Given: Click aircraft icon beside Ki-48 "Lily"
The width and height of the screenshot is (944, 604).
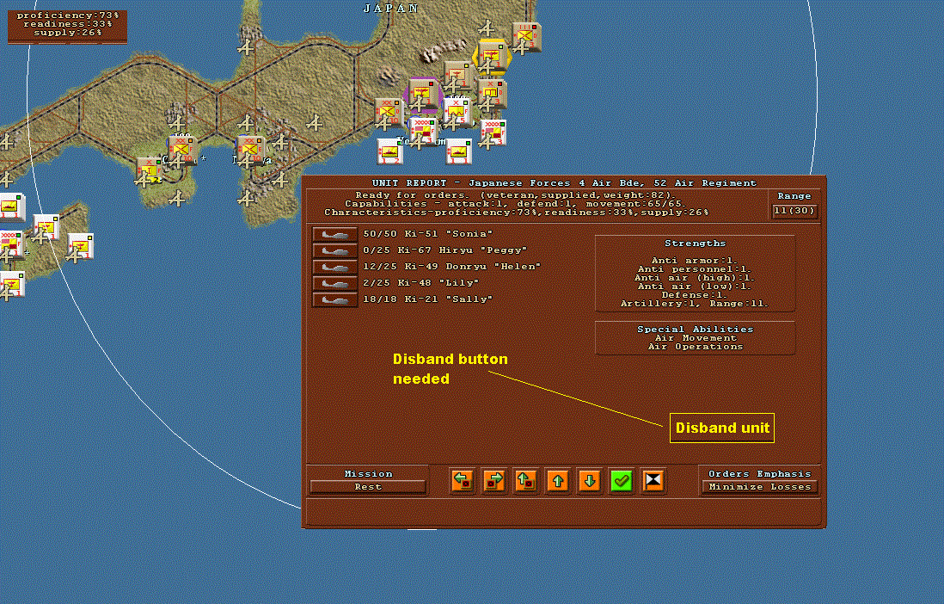Looking at the screenshot, I should 335,283.
